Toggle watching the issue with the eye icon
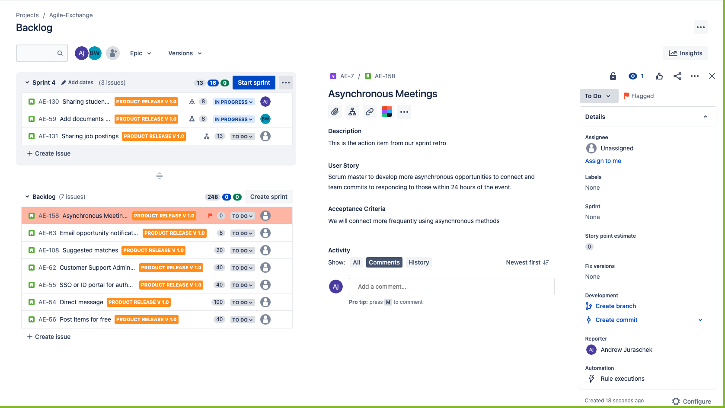This screenshot has width=725, height=408. [632, 76]
